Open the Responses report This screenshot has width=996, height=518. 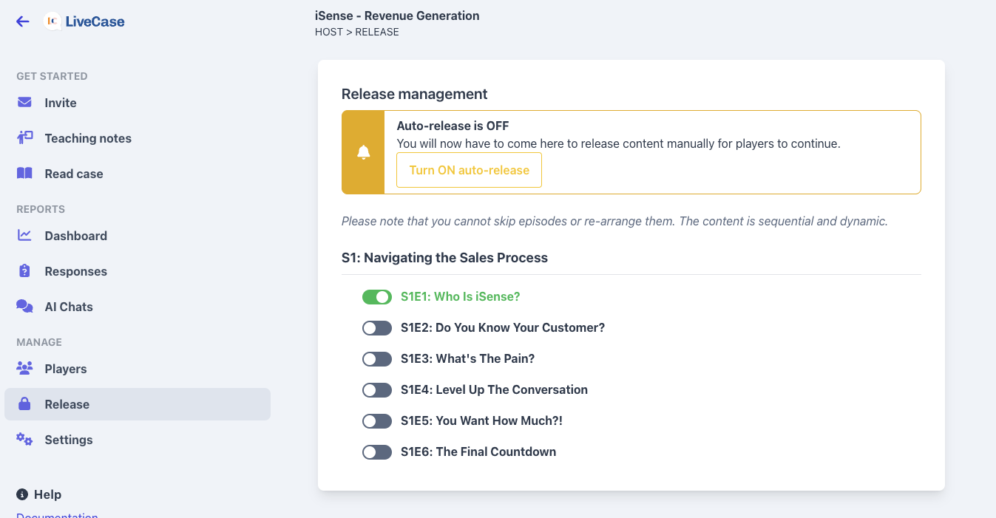tap(138, 271)
